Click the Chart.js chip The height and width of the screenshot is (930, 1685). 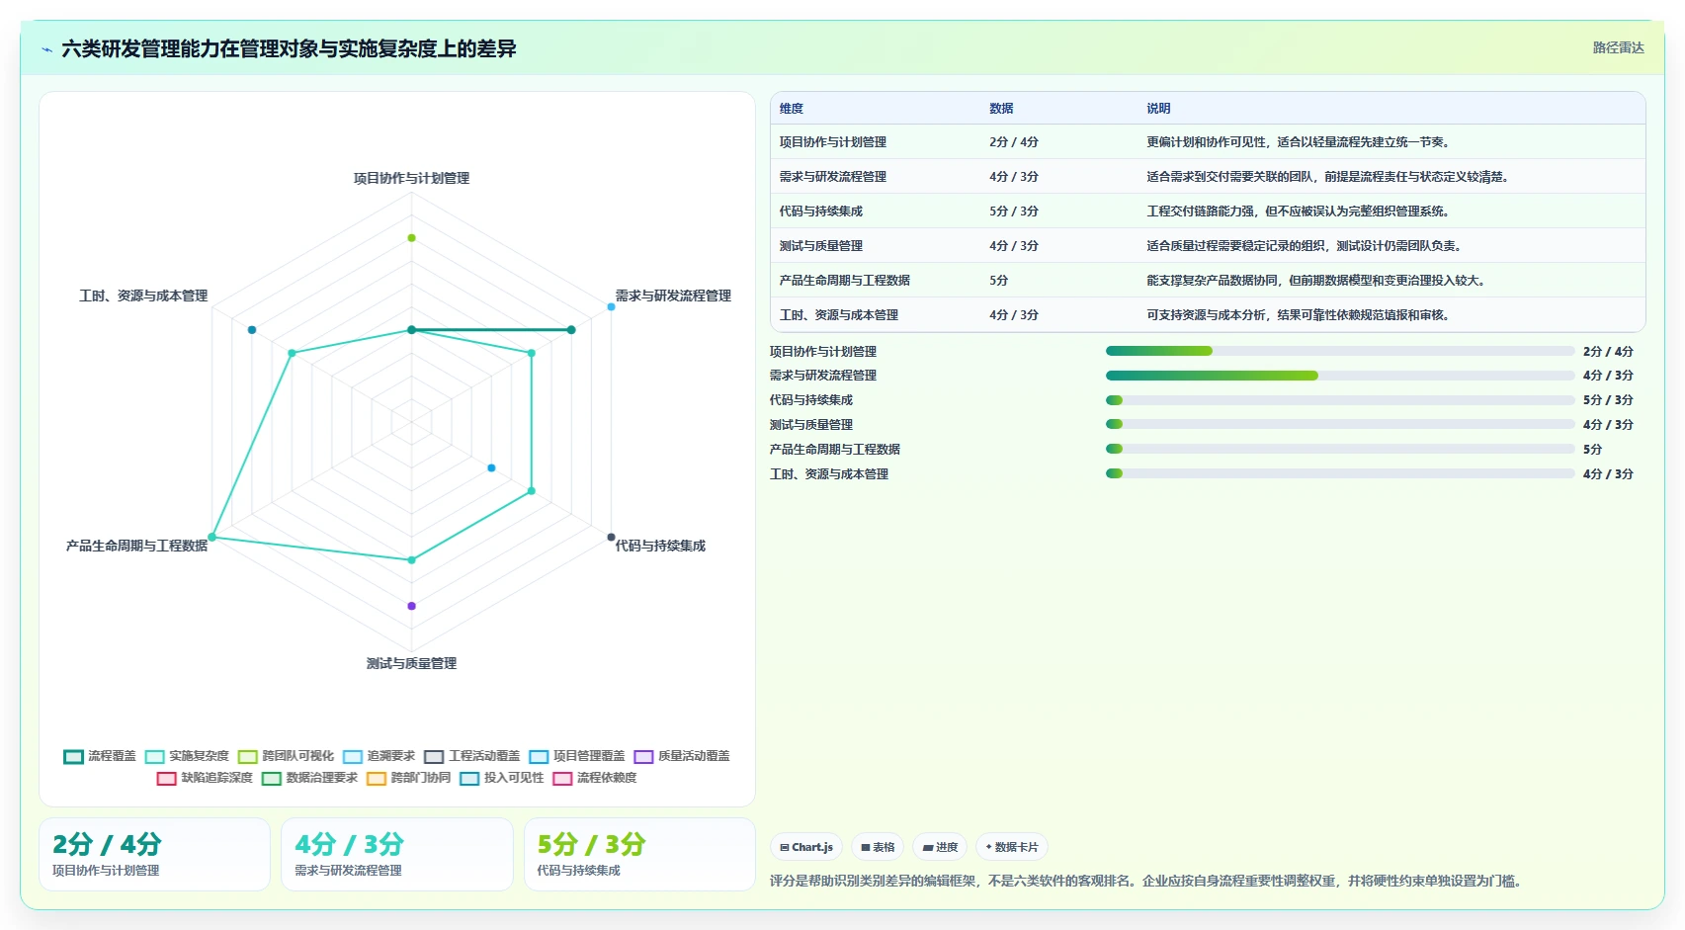(x=806, y=847)
